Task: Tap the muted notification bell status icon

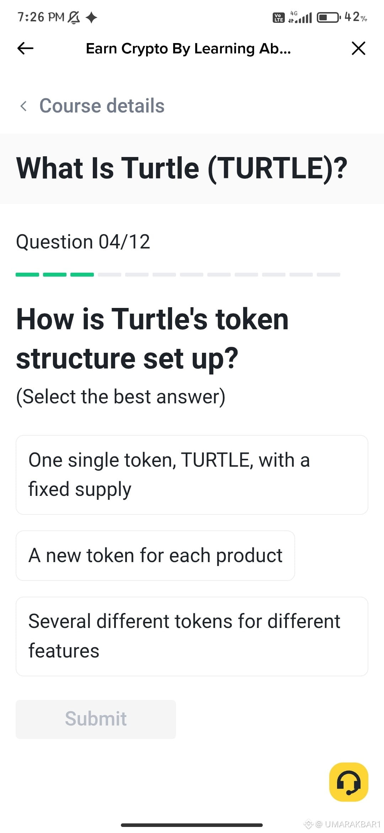Action: pos(74,17)
